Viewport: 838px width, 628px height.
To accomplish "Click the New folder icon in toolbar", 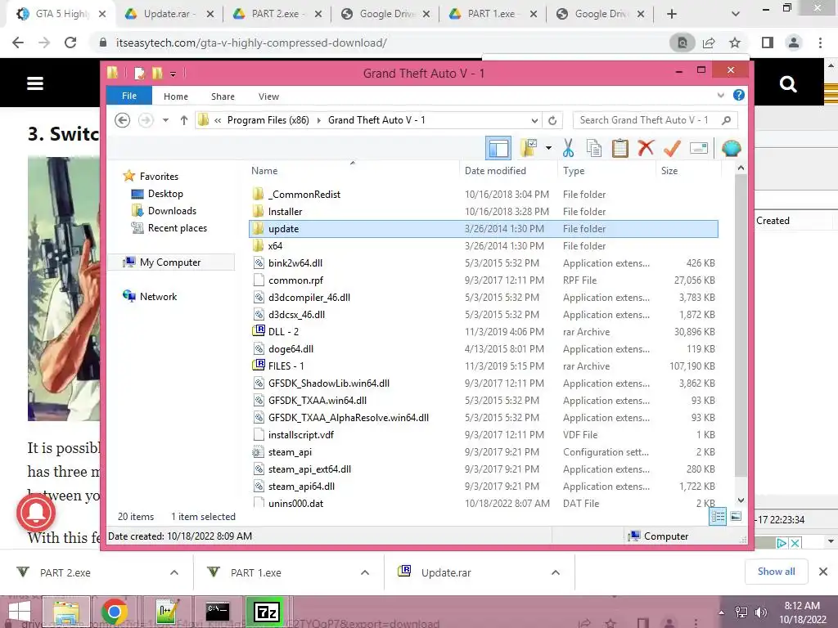I will (528, 148).
